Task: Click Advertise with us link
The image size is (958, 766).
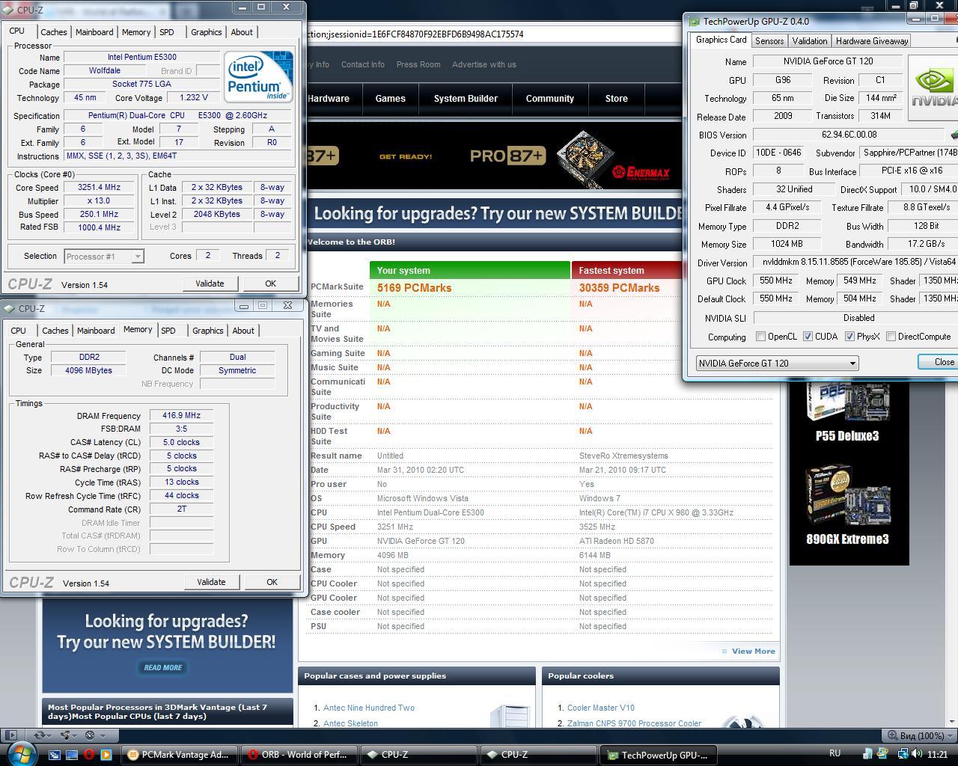Action: click(484, 64)
